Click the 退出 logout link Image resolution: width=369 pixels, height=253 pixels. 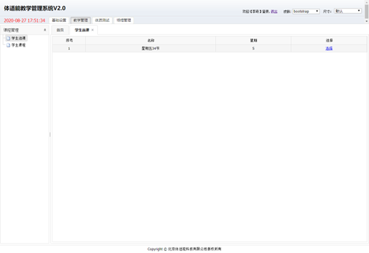(274, 11)
